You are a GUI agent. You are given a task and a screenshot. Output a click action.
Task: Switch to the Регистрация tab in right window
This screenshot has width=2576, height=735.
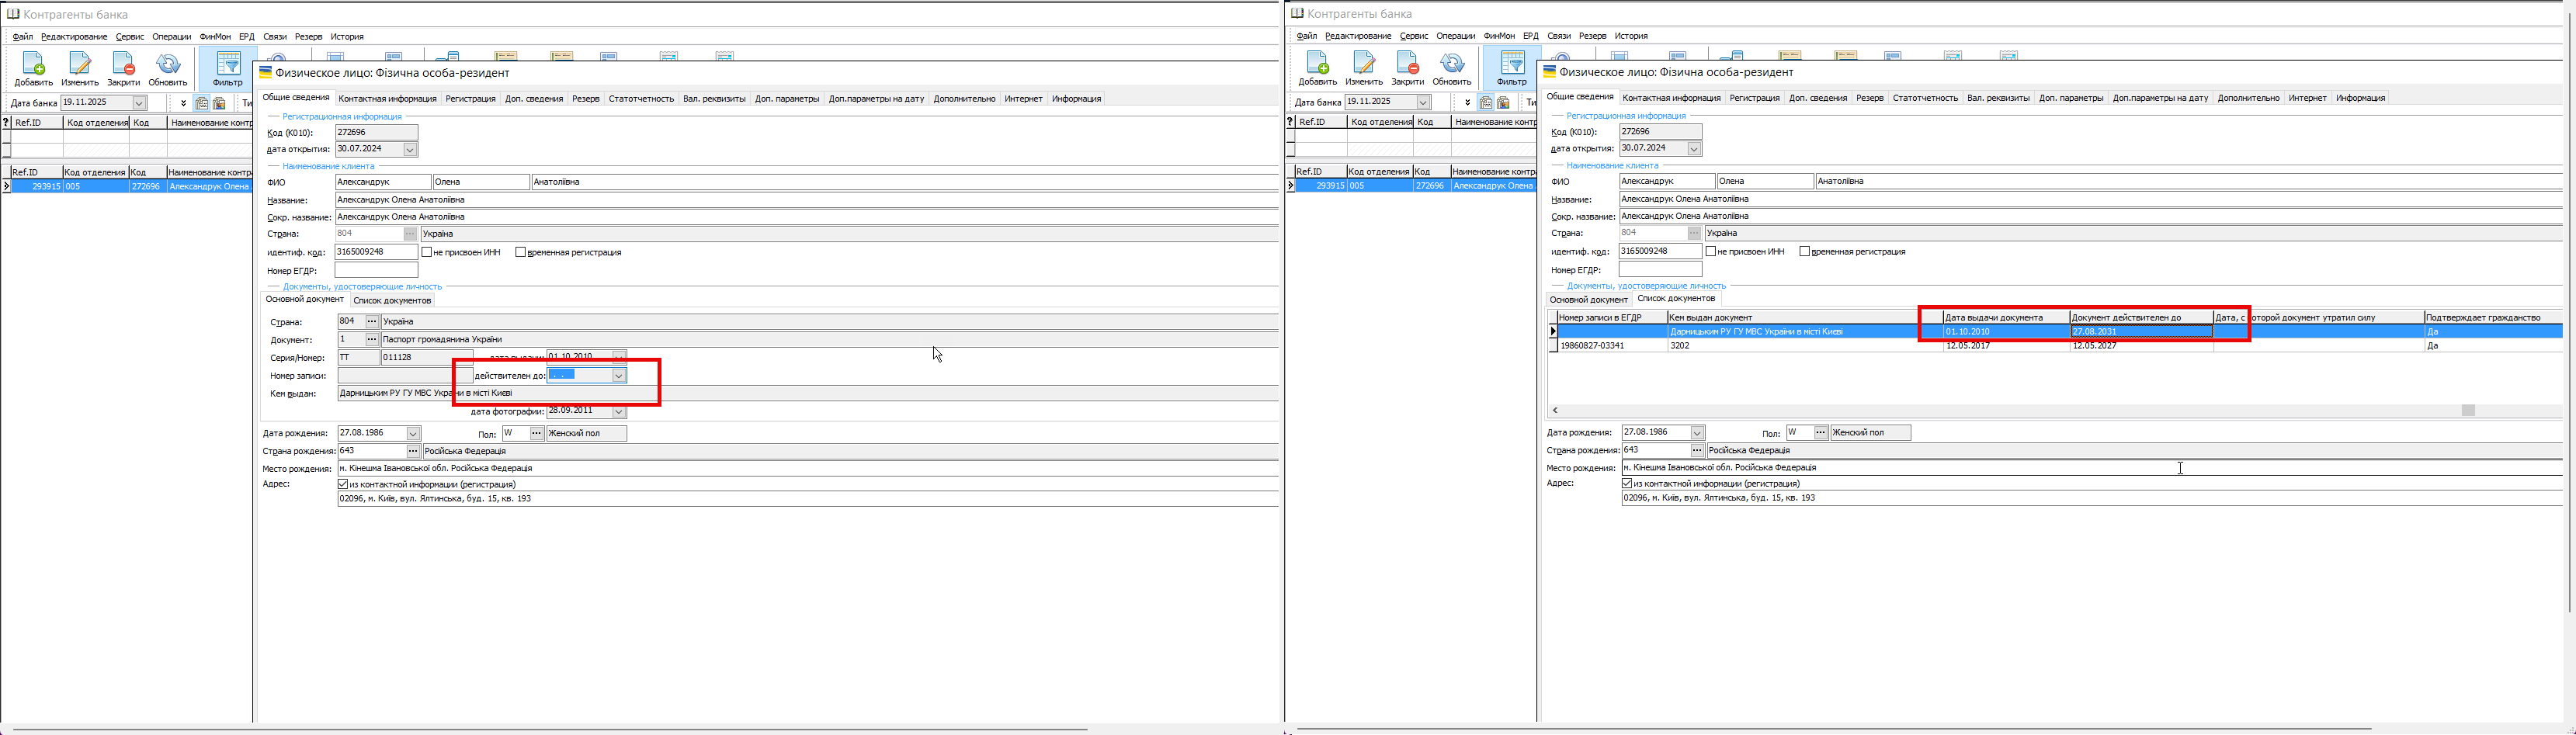1755,98
